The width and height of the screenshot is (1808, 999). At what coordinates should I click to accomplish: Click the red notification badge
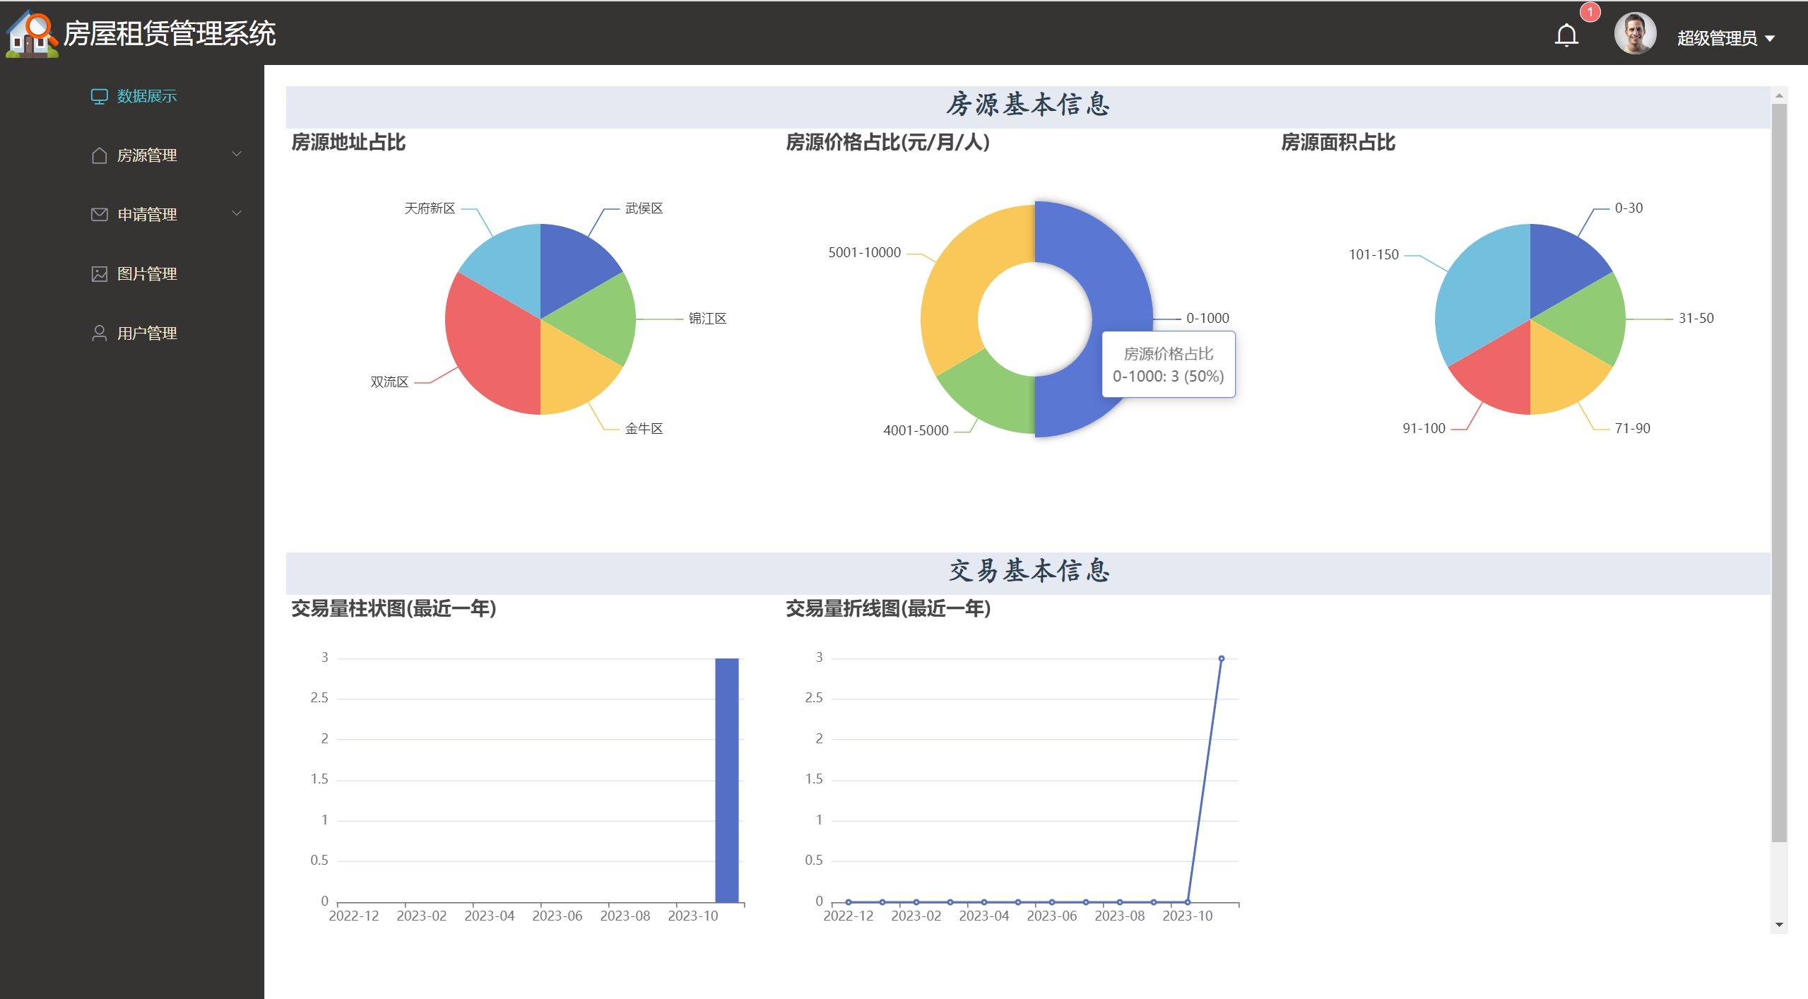[x=1590, y=12]
